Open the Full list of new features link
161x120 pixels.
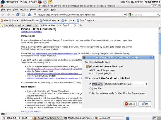pos(31,112)
